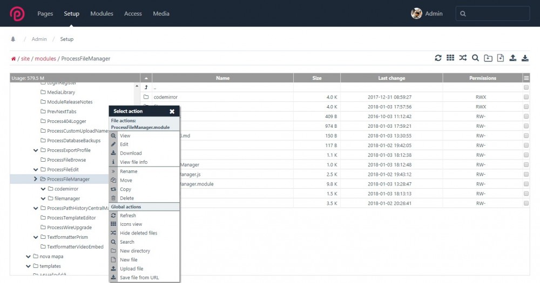Click the save-from-URL download toolbar icon
Viewport: 540px width, 283px height.
pyautogui.click(x=525, y=58)
